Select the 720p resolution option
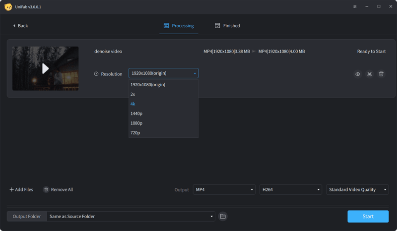397x231 pixels. point(135,133)
